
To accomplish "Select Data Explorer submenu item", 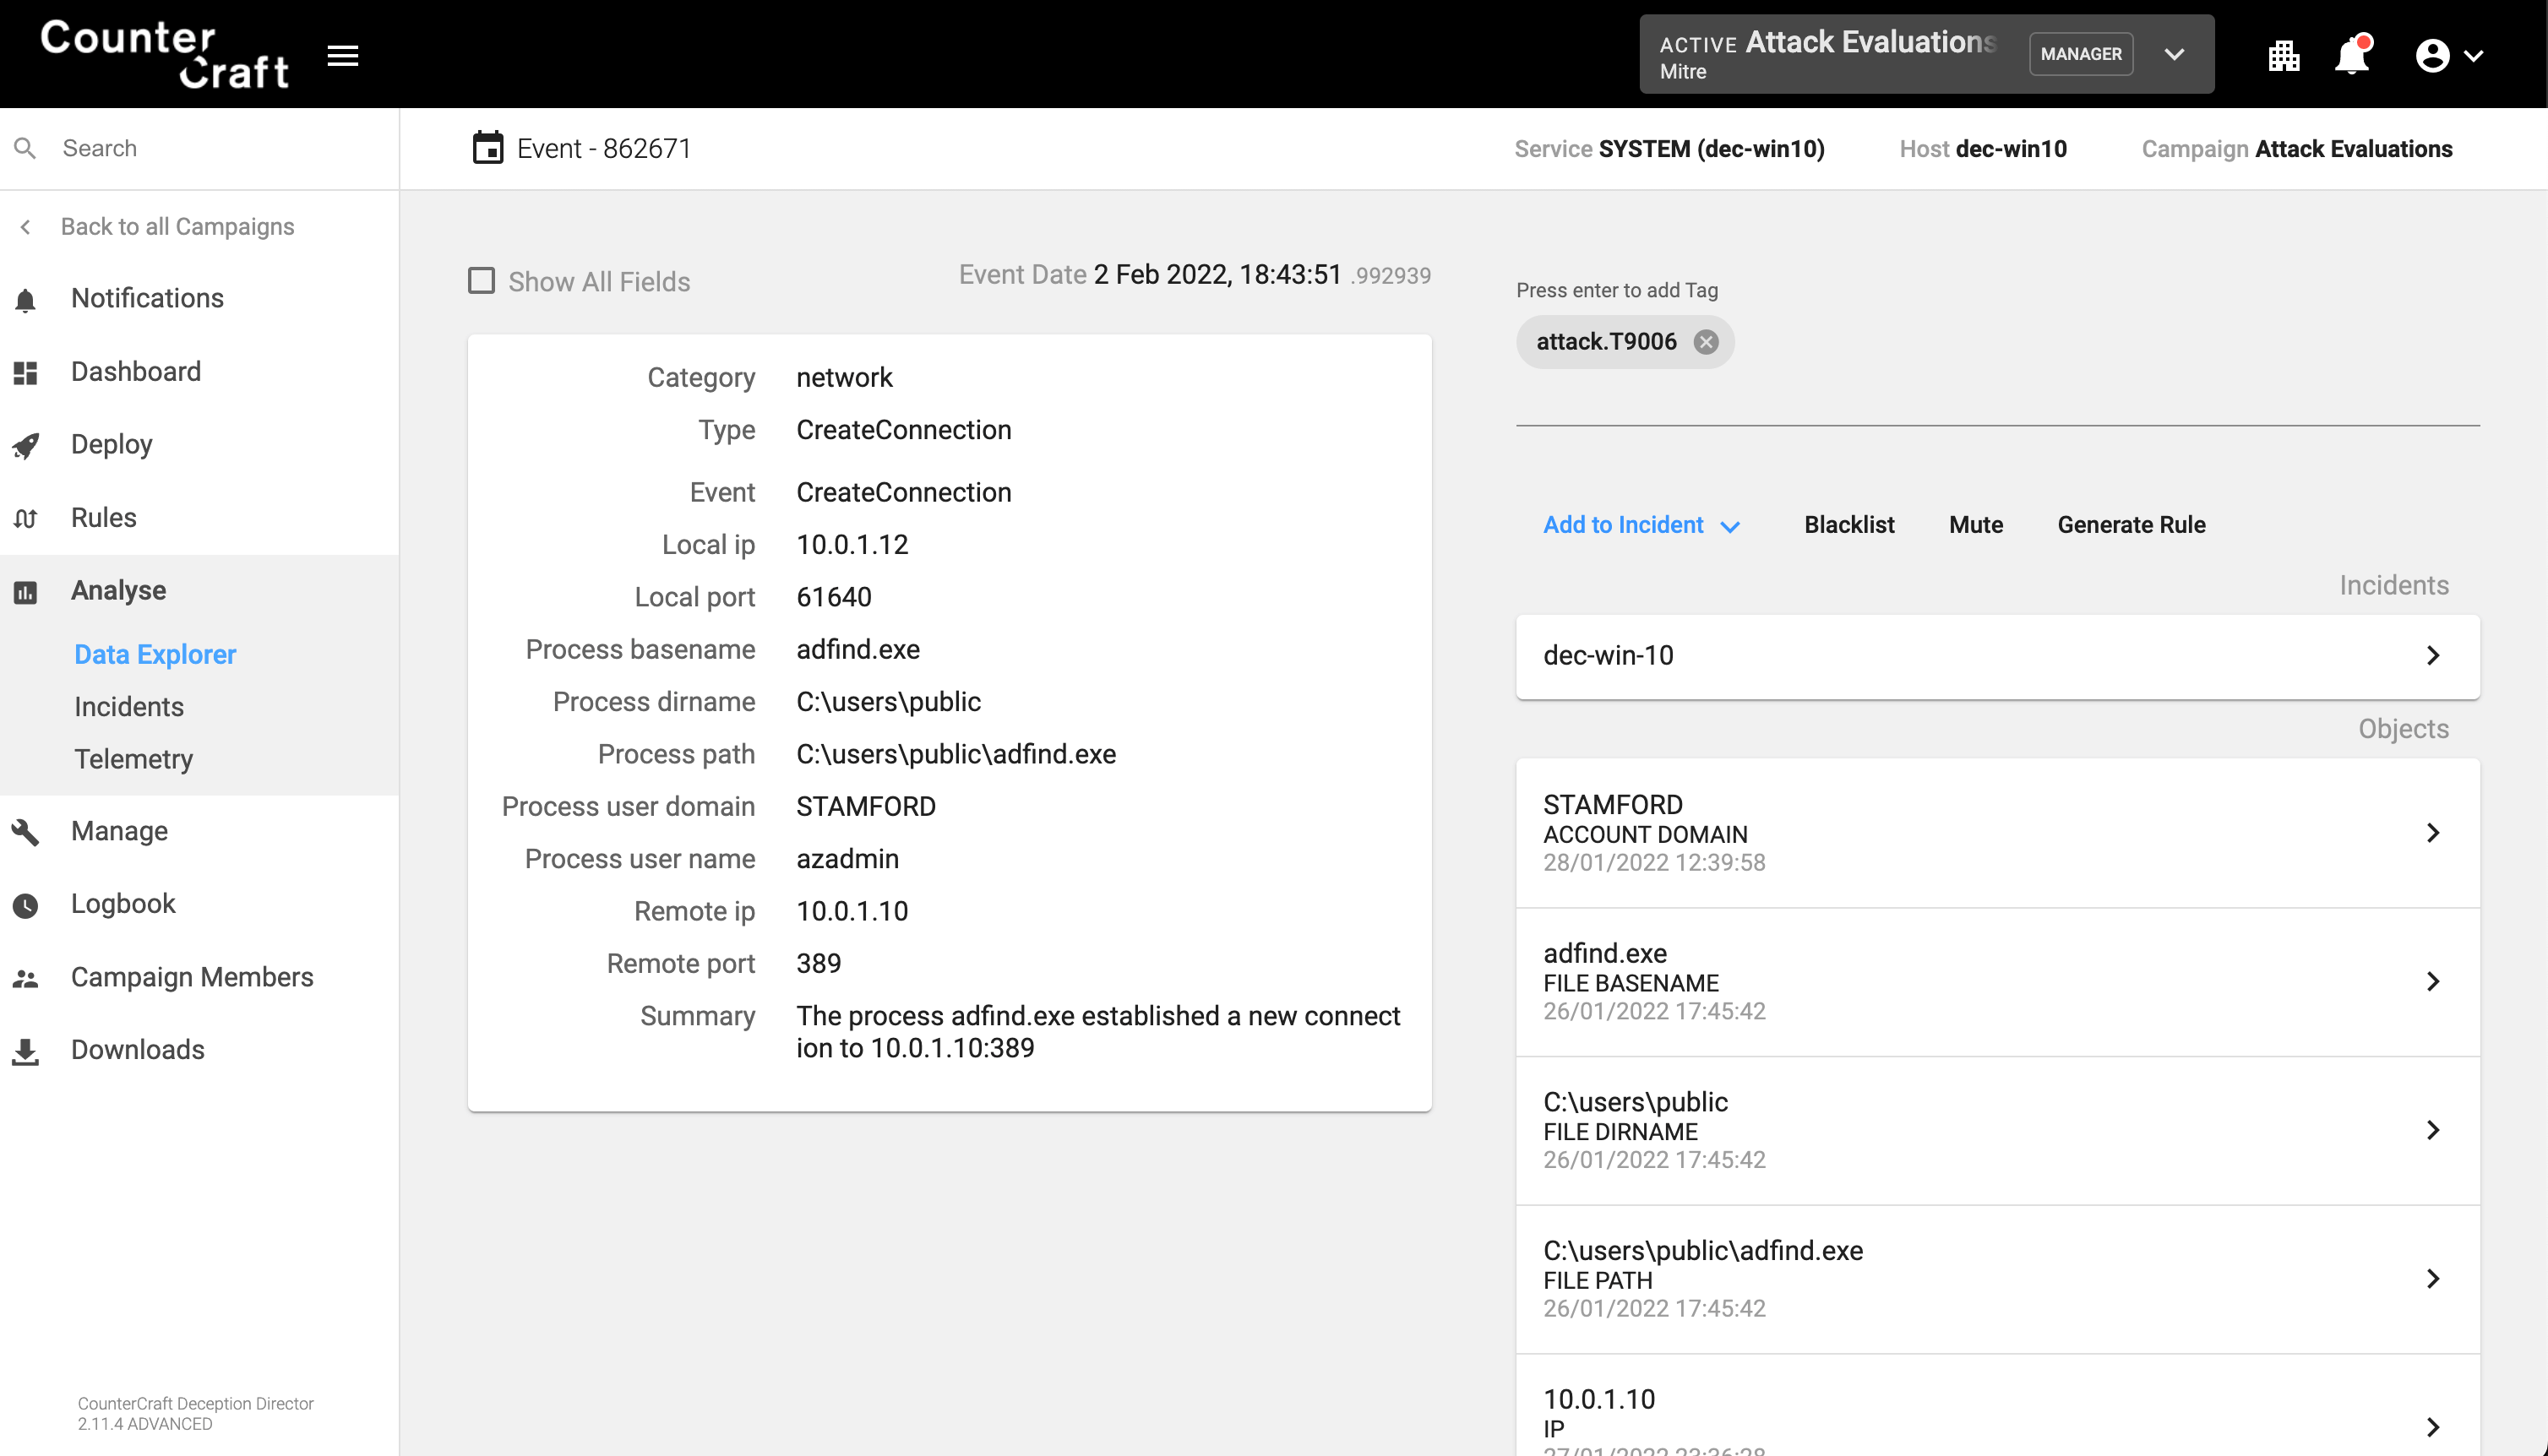I will pyautogui.click(x=155, y=654).
